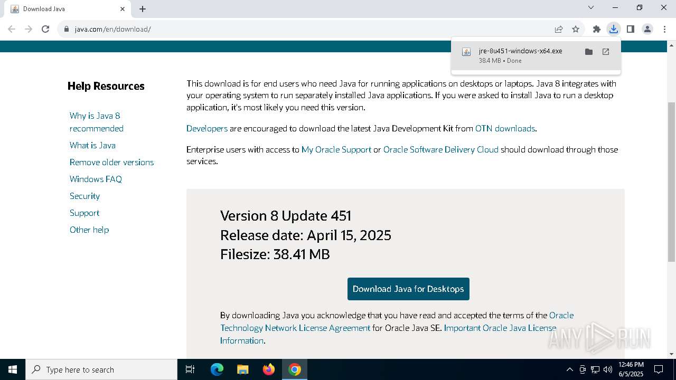Open File Explorer from the taskbar

coord(242,369)
